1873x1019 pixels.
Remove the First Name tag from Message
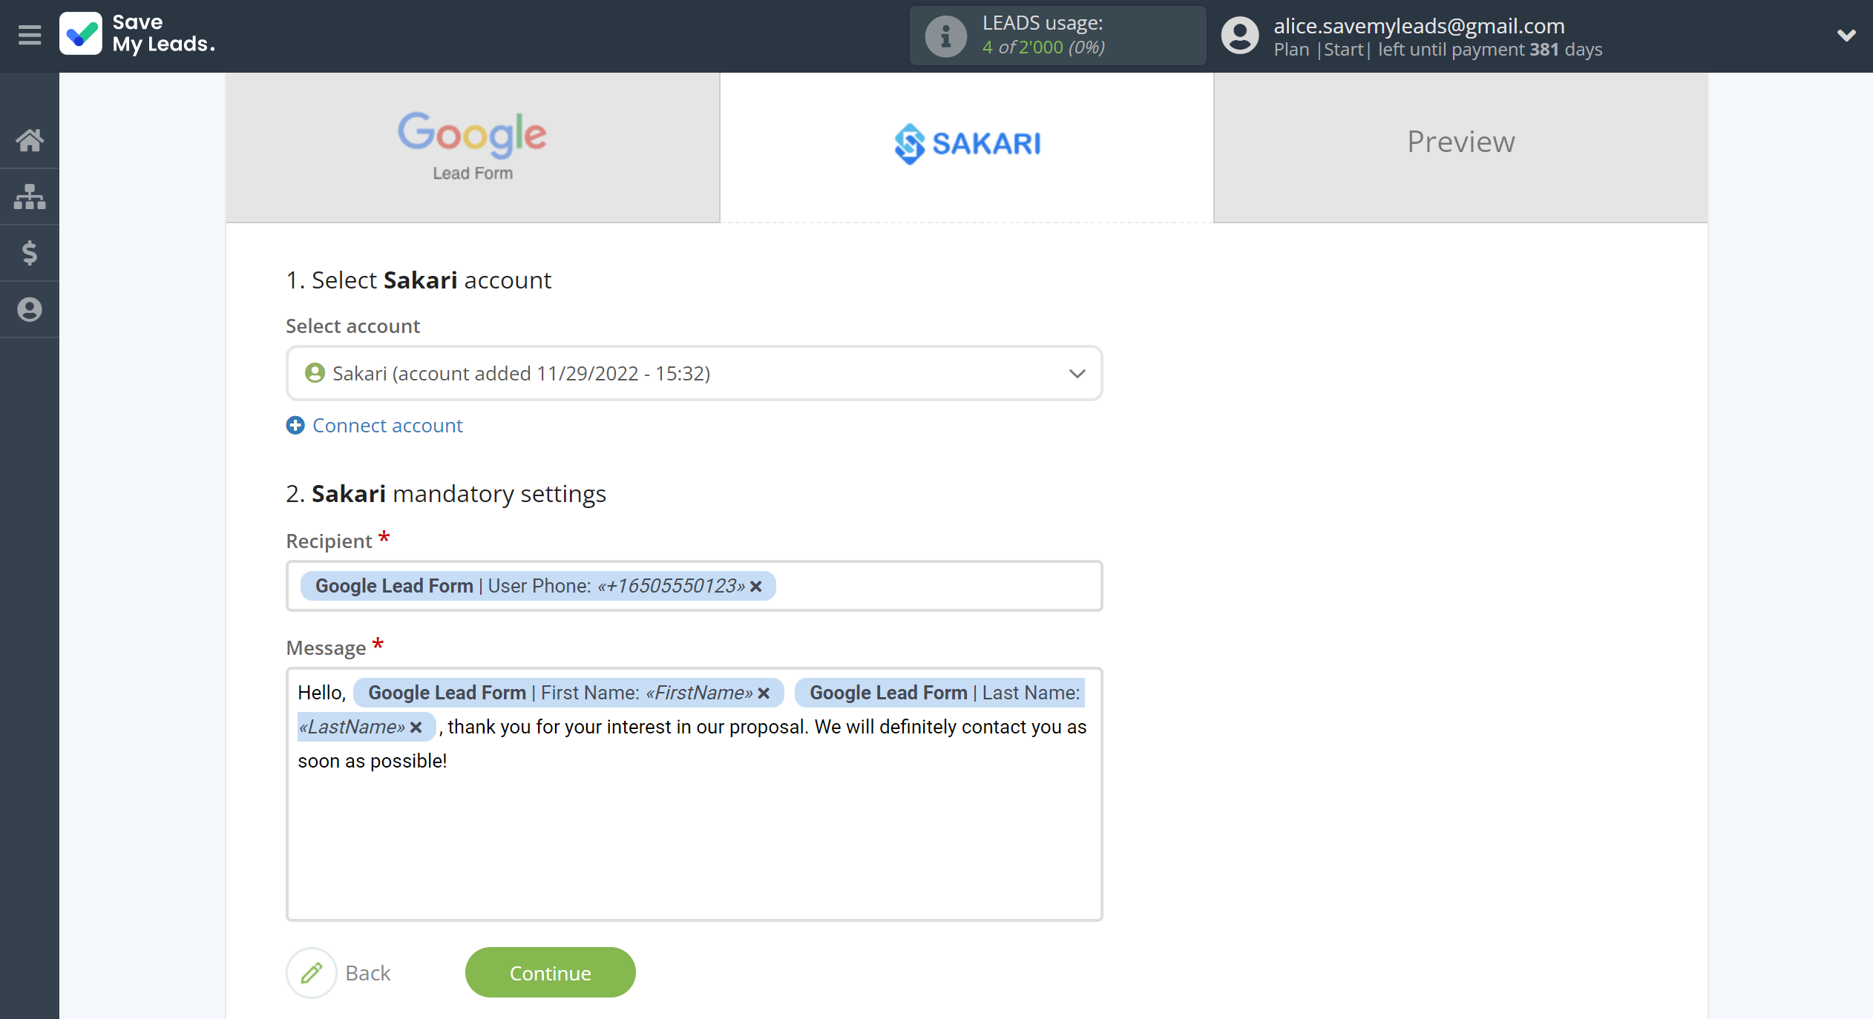coord(764,693)
